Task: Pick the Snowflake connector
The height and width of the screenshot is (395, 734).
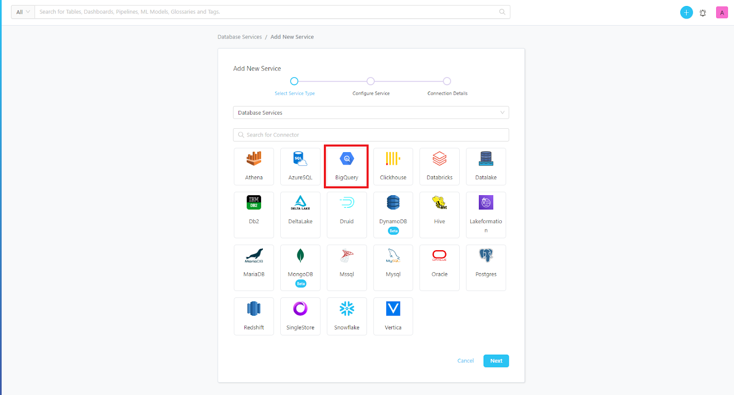Action: click(x=346, y=309)
